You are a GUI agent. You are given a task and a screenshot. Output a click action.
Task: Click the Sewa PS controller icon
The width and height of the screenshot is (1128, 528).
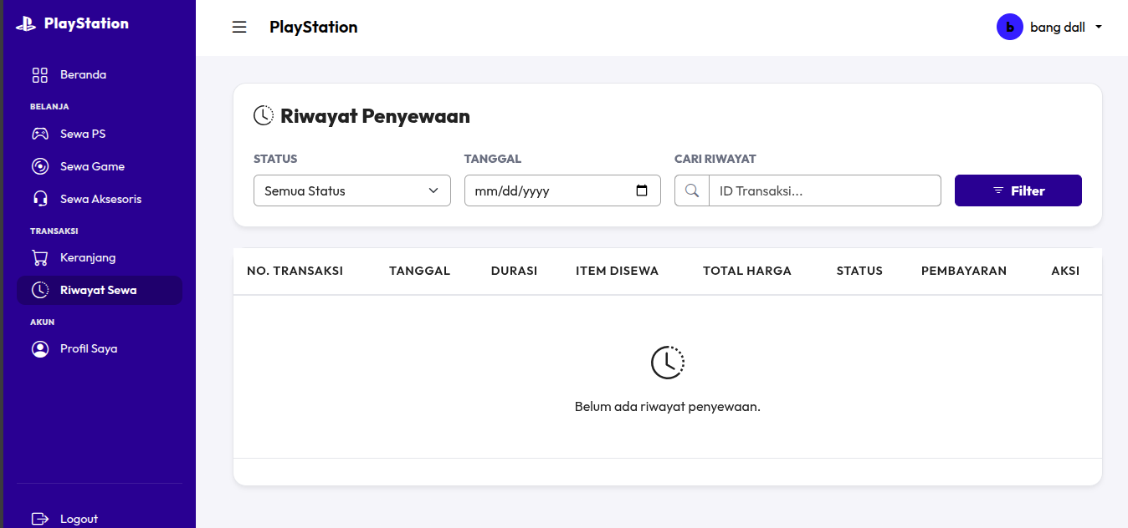coord(40,134)
